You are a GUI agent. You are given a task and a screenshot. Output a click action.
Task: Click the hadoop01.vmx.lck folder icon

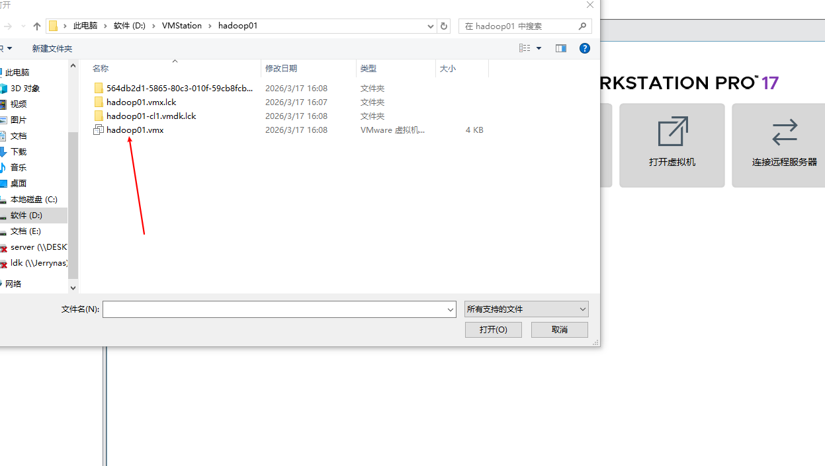point(99,102)
